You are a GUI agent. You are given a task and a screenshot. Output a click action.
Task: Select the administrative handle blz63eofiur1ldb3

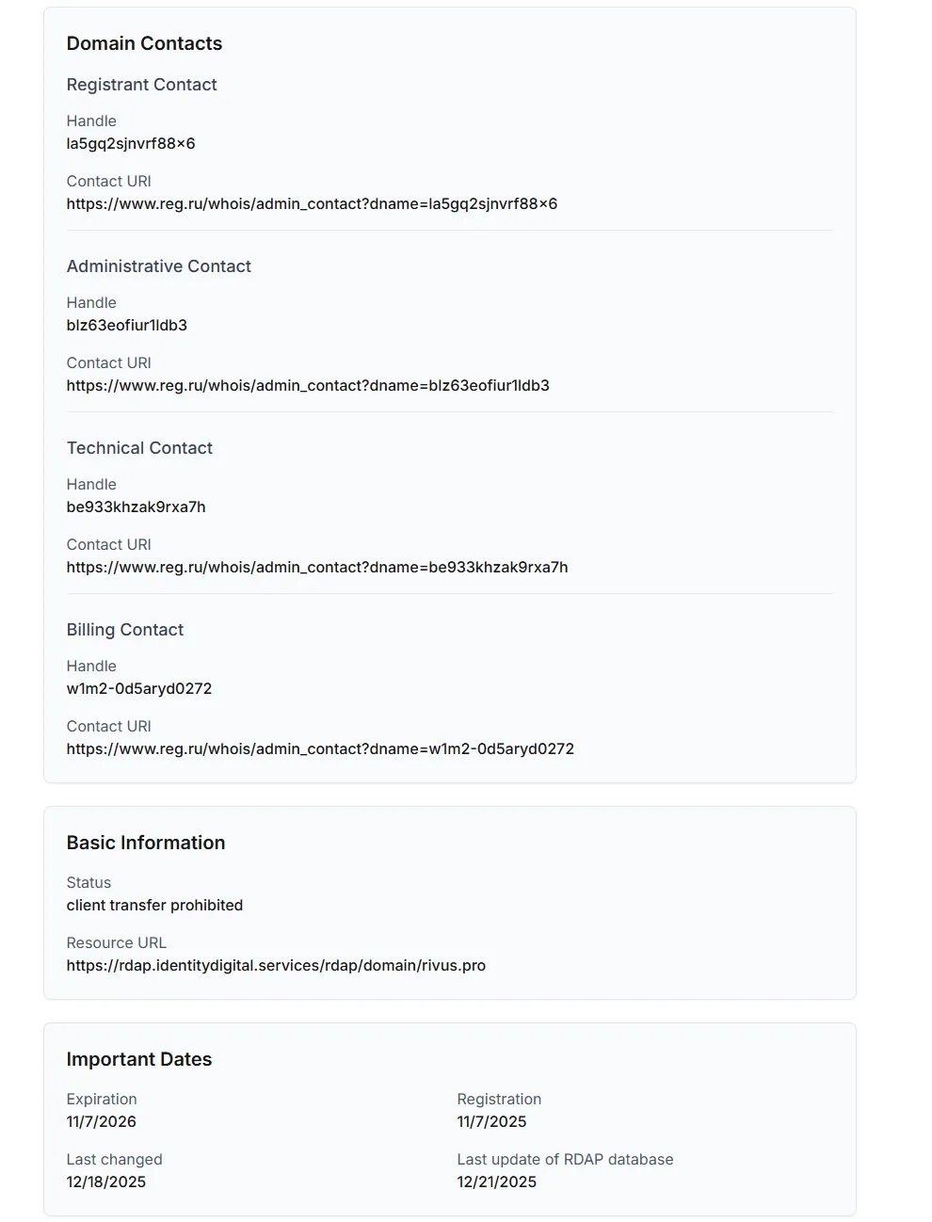point(127,325)
